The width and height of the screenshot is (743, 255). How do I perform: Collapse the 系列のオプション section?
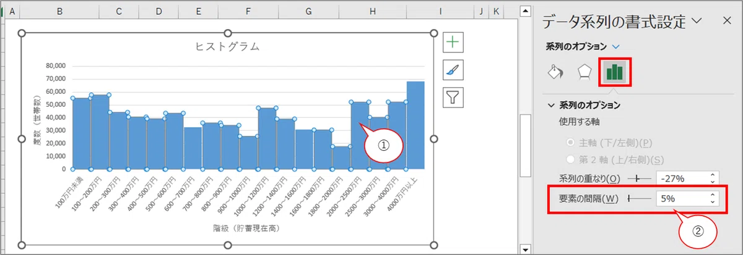[x=551, y=106]
